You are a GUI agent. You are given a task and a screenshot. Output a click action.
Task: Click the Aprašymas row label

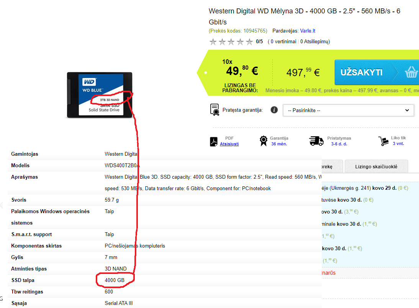25,177
